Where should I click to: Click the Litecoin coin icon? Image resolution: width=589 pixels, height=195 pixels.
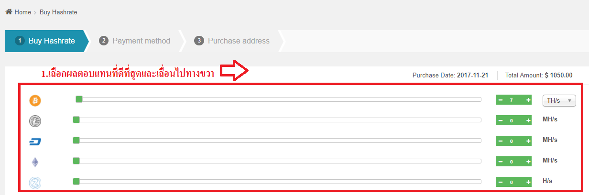click(35, 121)
